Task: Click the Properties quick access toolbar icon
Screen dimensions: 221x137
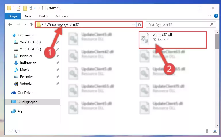Action: click(x=19, y=8)
